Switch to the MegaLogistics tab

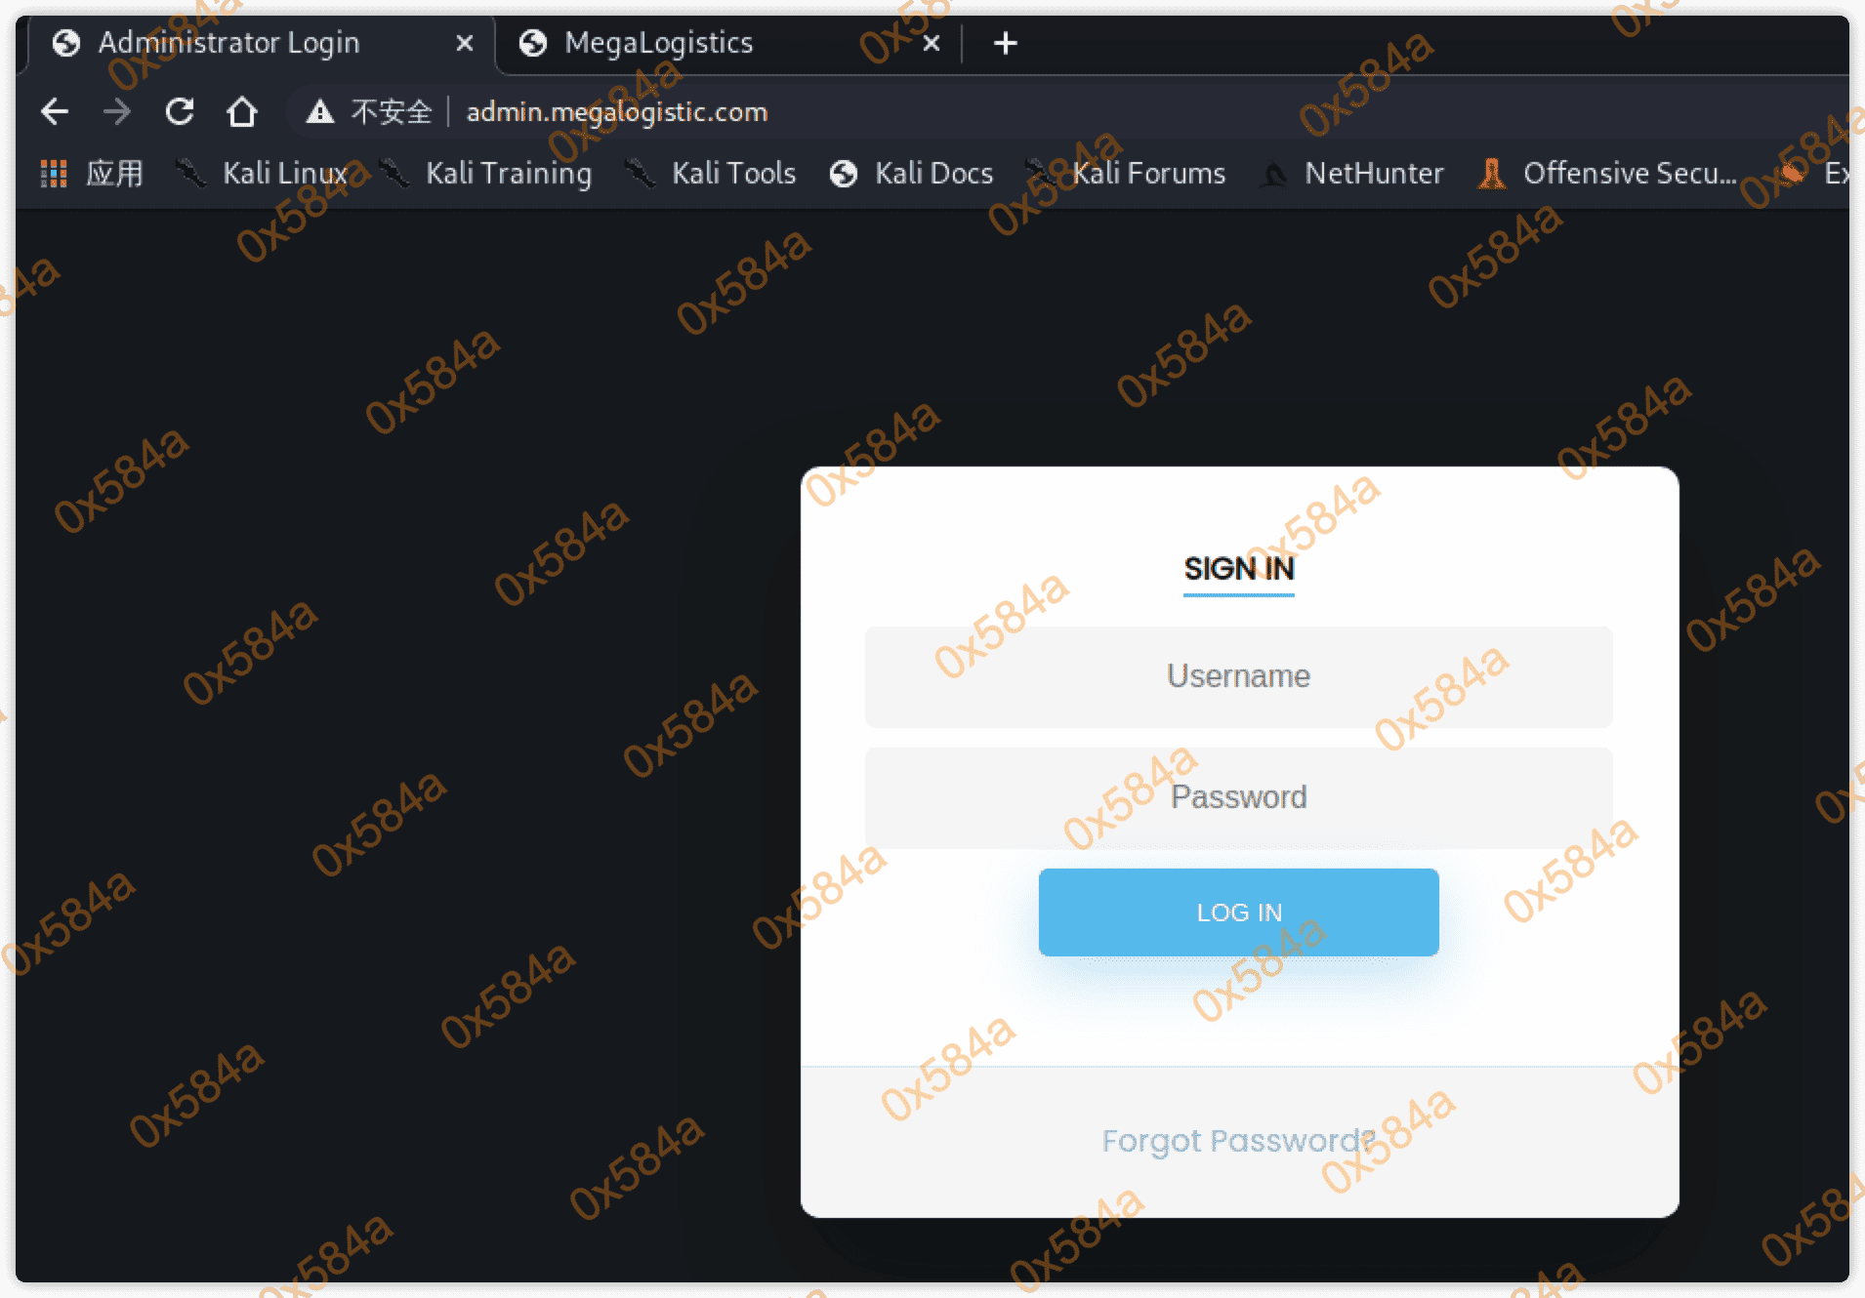[x=658, y=43]
